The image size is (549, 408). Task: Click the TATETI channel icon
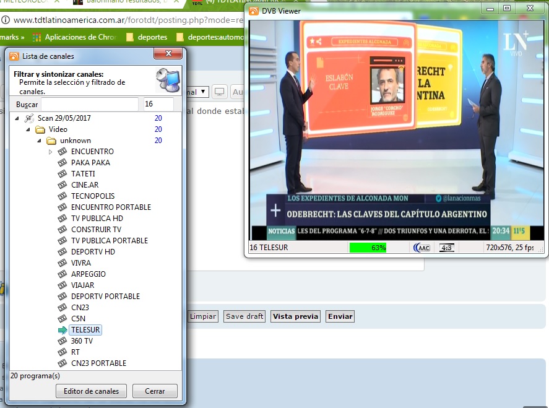click(63, 174)
